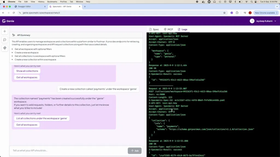Click 'List all collections under the workspace genie'

(42, 118)
